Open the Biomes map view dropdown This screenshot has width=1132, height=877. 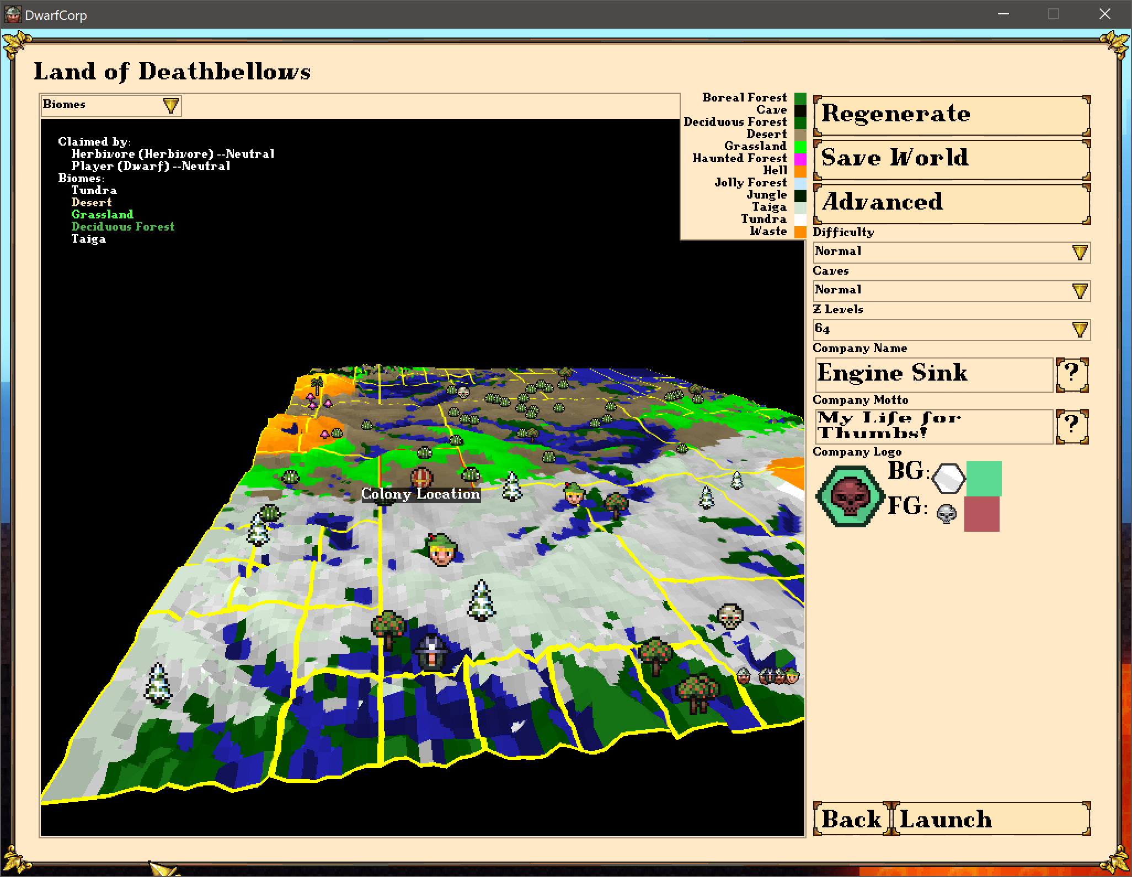pyautogui.click(x=111, y=105)
